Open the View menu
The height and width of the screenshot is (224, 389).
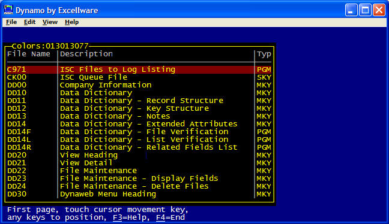tap(50, 22)
